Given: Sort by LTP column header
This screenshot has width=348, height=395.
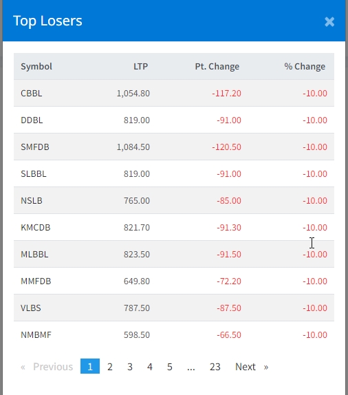Looking at the screenshot, I should point(140,67).
